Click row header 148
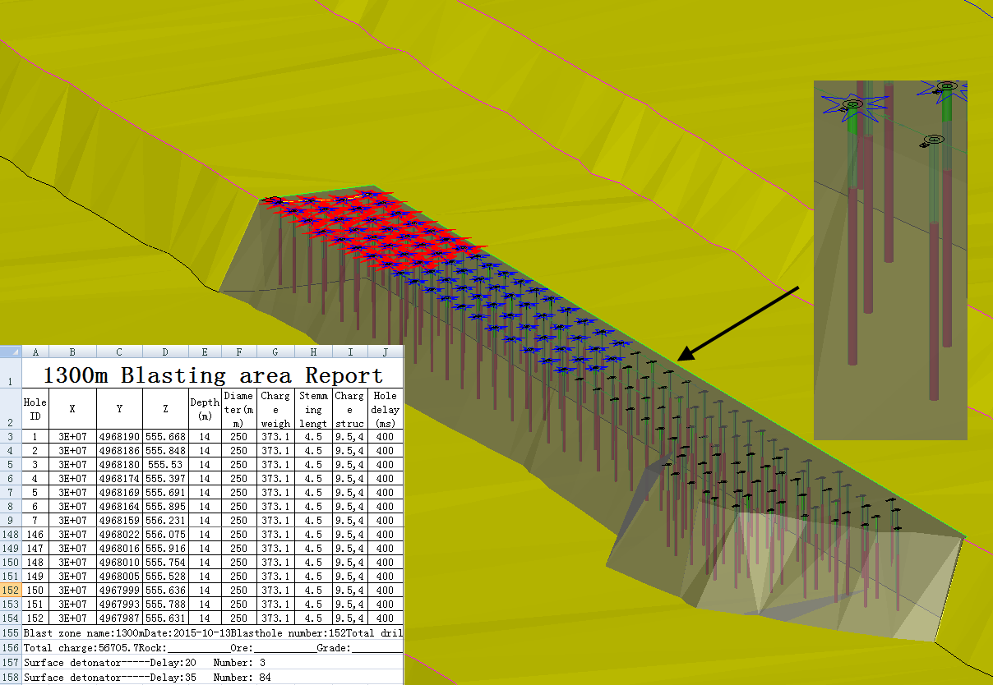The height and width of the screenshot is (685, 993). pos(12,535)
